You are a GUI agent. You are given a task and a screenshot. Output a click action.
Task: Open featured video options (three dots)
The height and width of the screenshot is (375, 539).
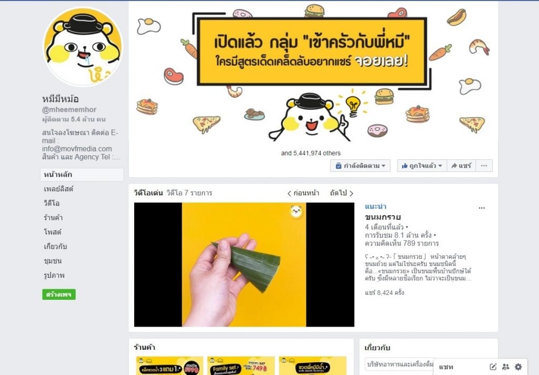[482, 208]
